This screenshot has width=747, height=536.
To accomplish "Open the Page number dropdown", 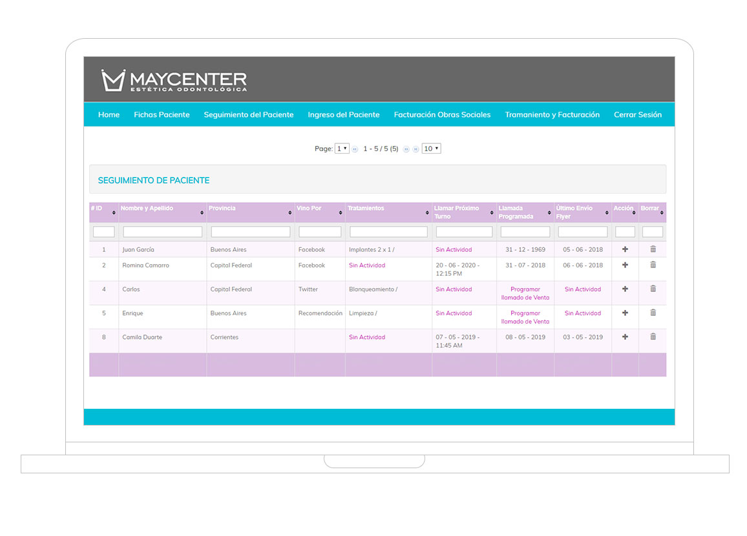I will [x=342, y=149].
